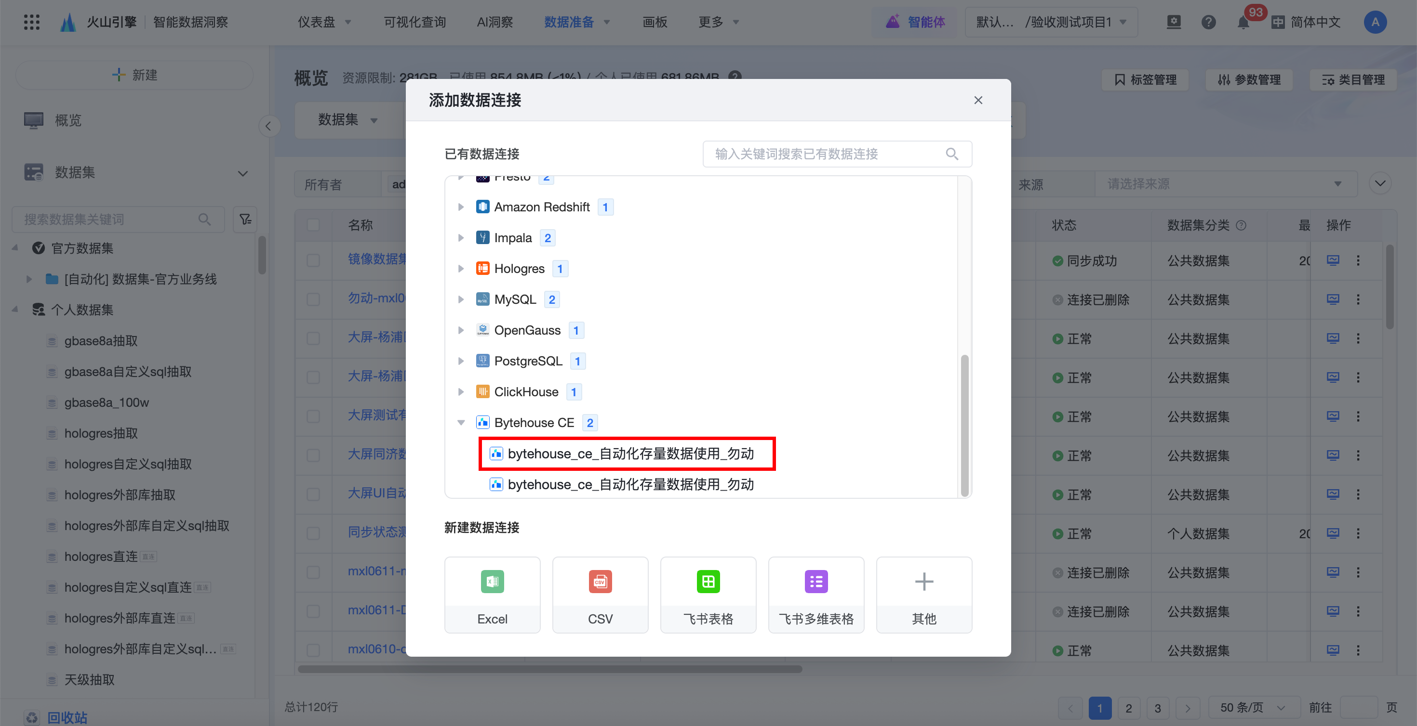Click monitor action icon in 个人数据集 row

[1332, 533]
